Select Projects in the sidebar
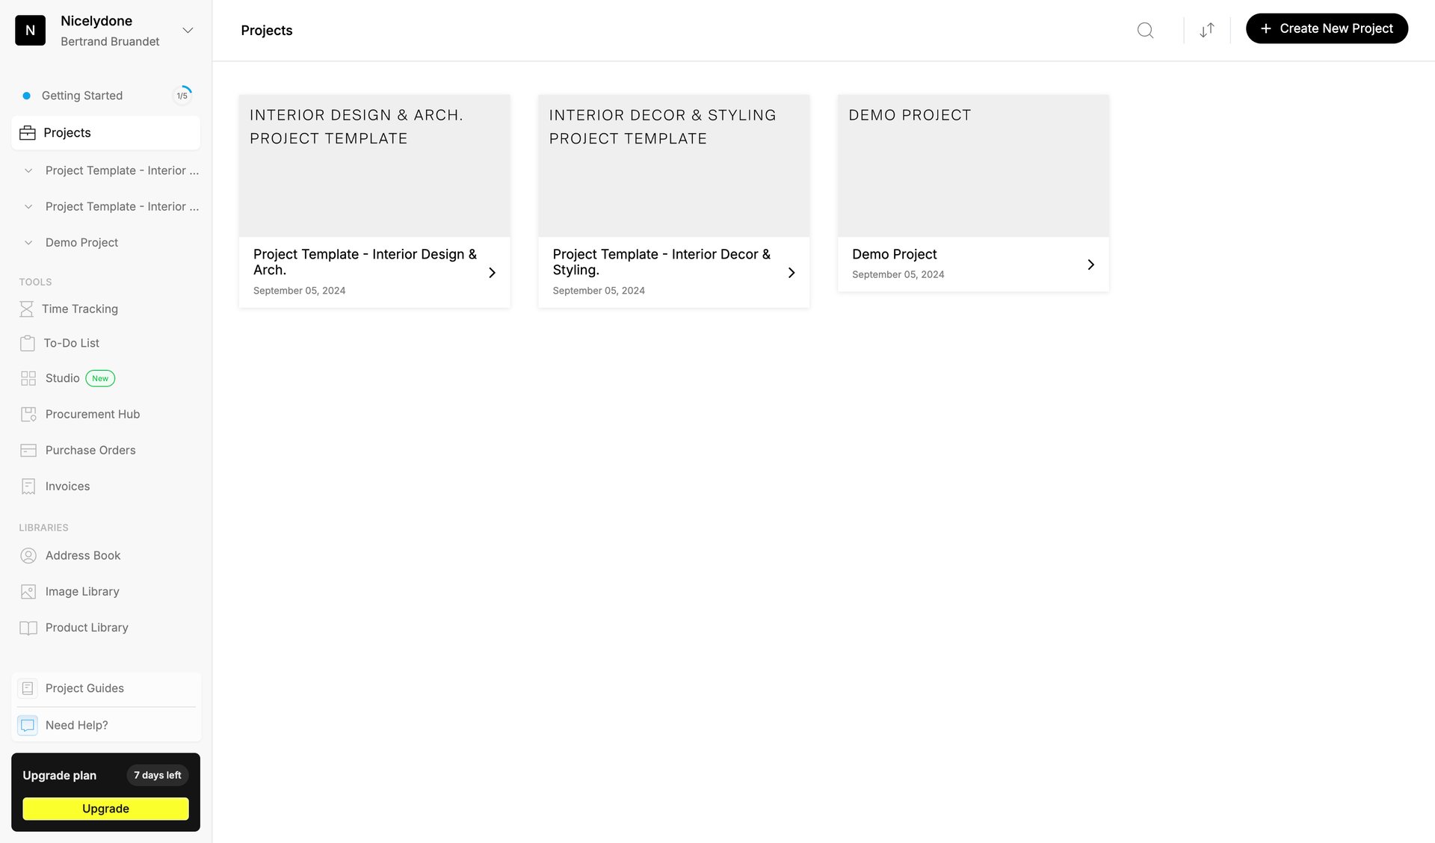 [x=67, y=132]
